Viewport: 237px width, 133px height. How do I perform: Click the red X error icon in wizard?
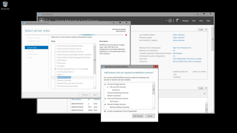[126, 35]
